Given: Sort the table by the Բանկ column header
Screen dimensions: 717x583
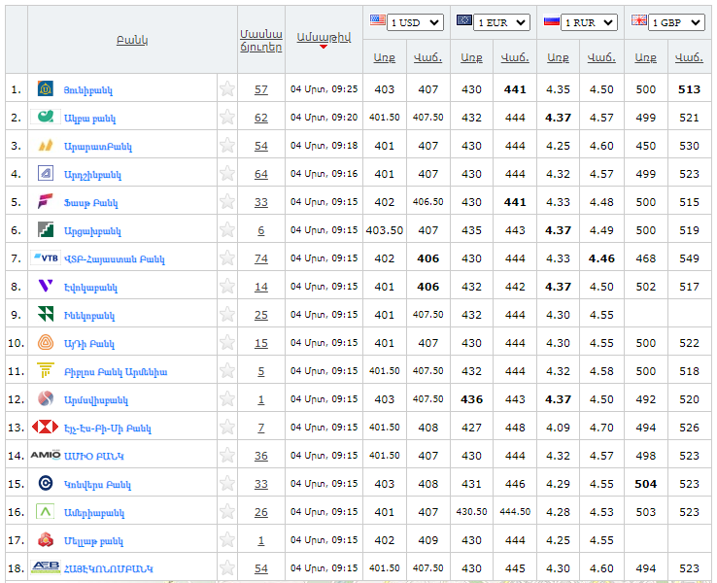Looking at the screenshot, I should 132,41.
